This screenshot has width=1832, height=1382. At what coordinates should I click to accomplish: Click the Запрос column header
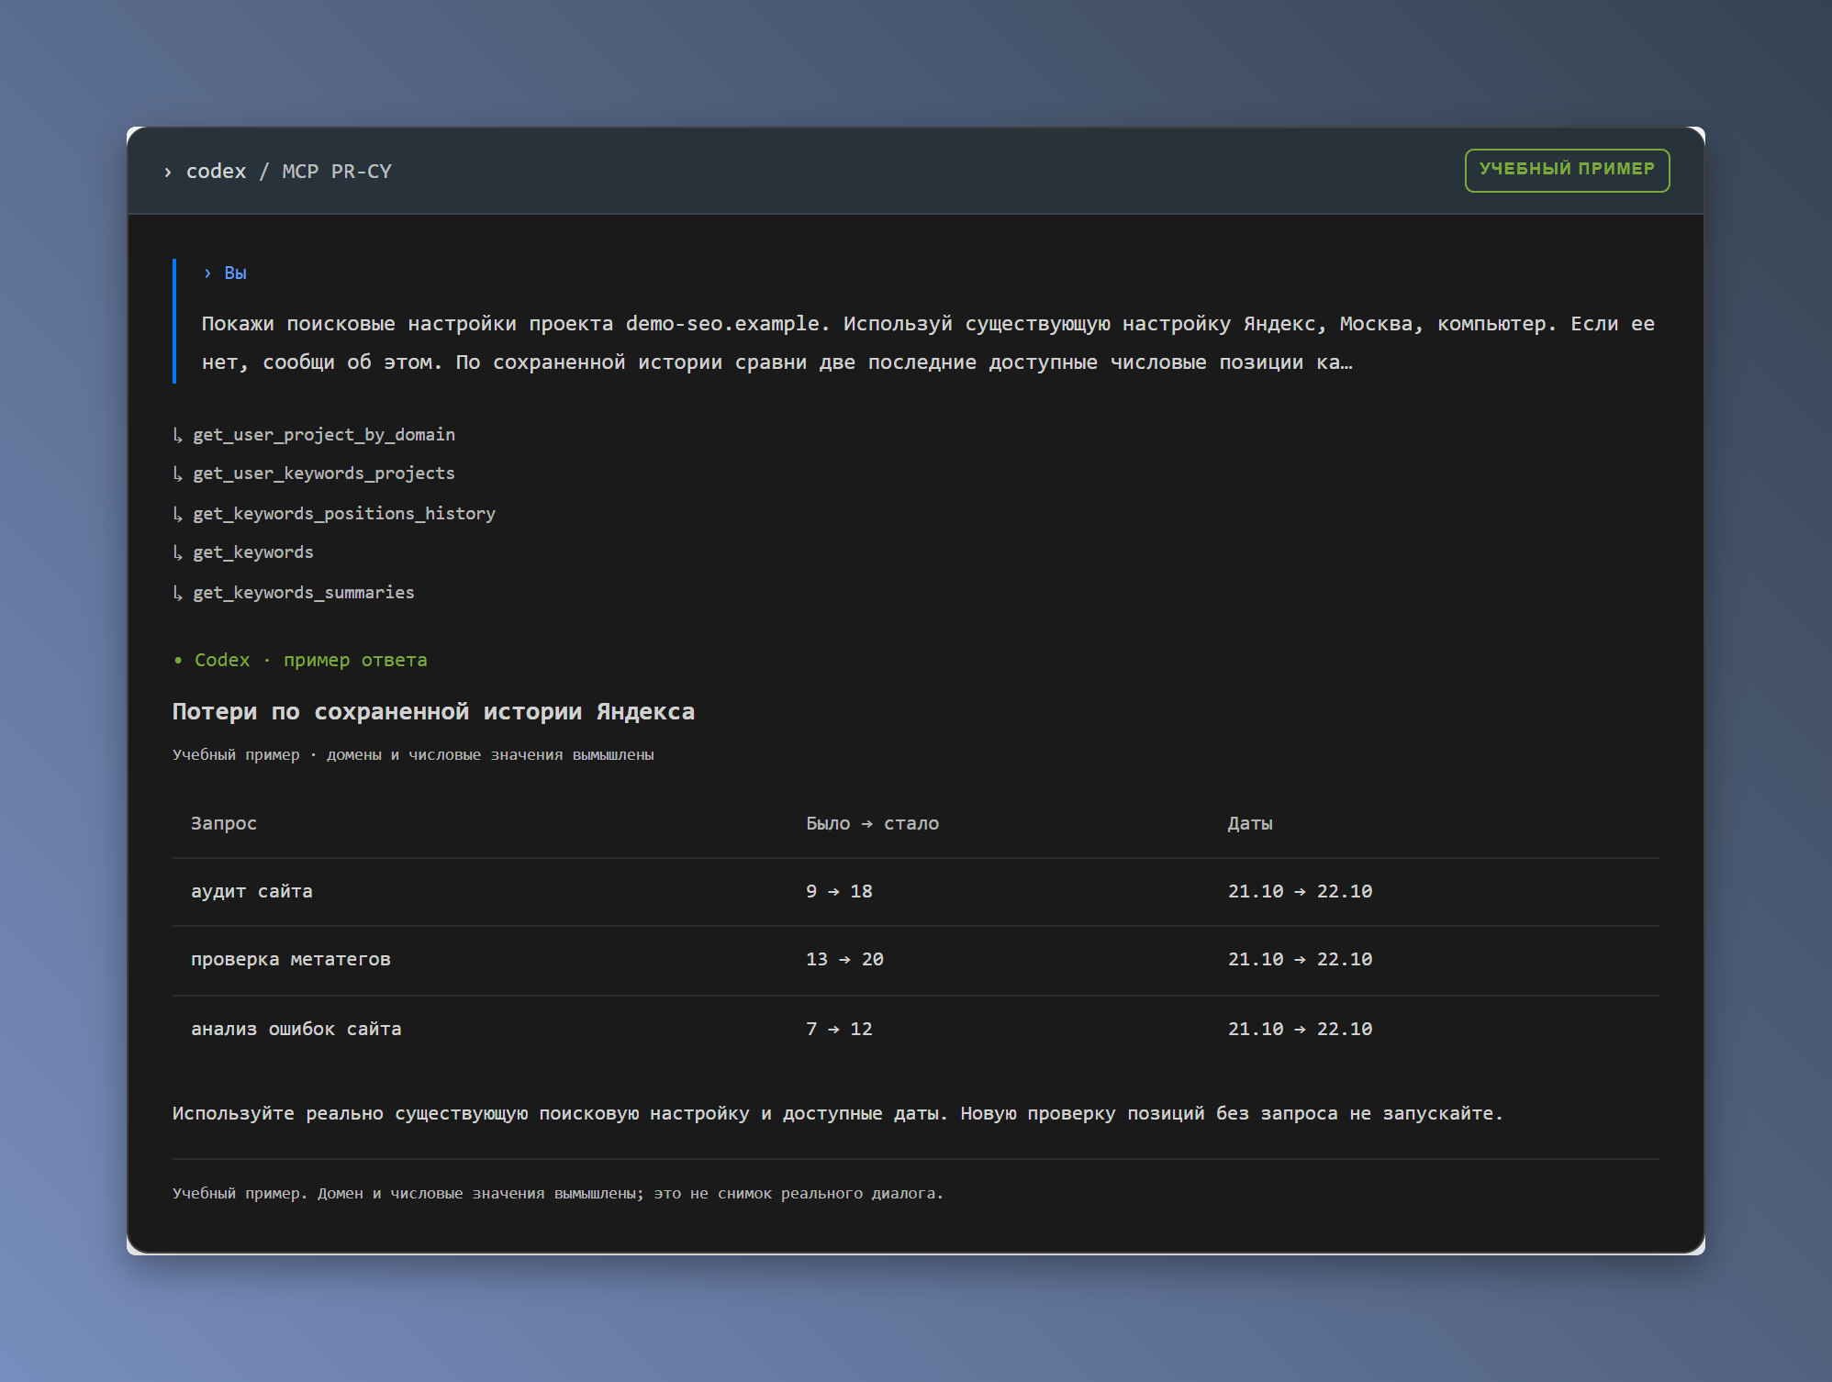(x=224, y=824)
